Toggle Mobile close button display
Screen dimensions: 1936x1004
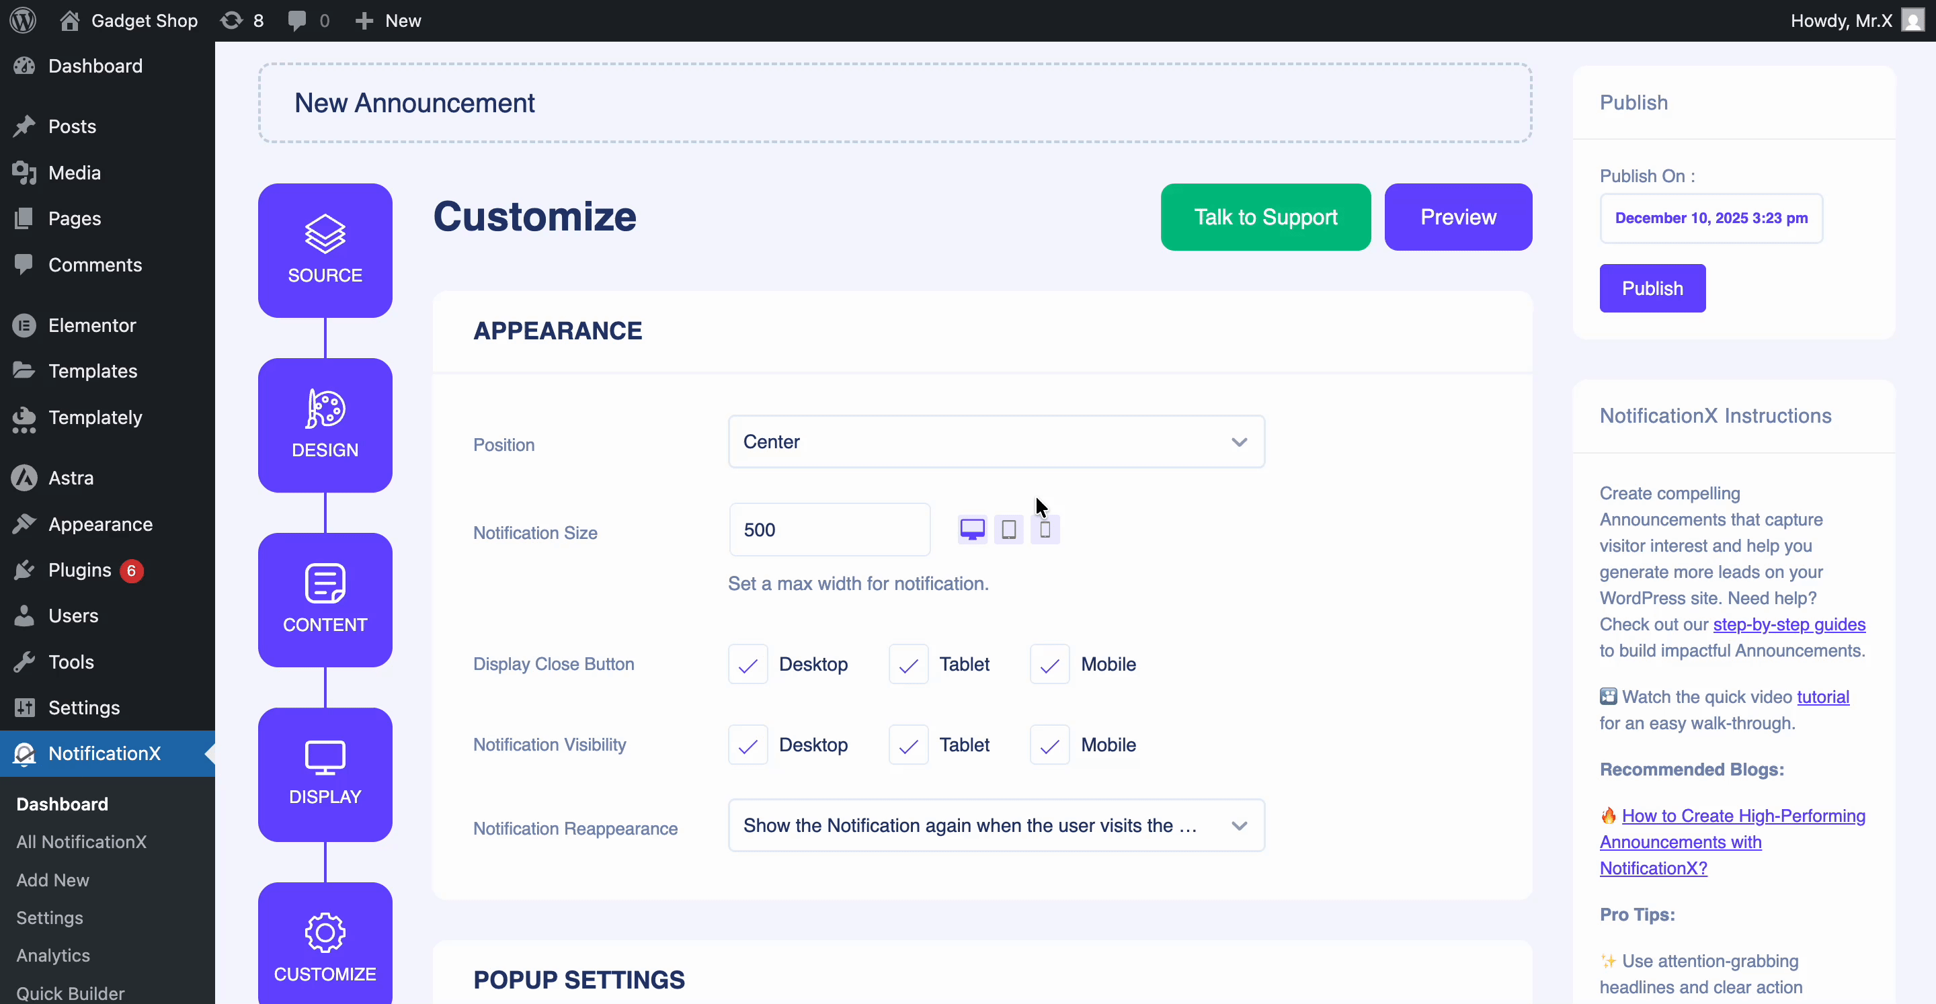point(1049,665)
